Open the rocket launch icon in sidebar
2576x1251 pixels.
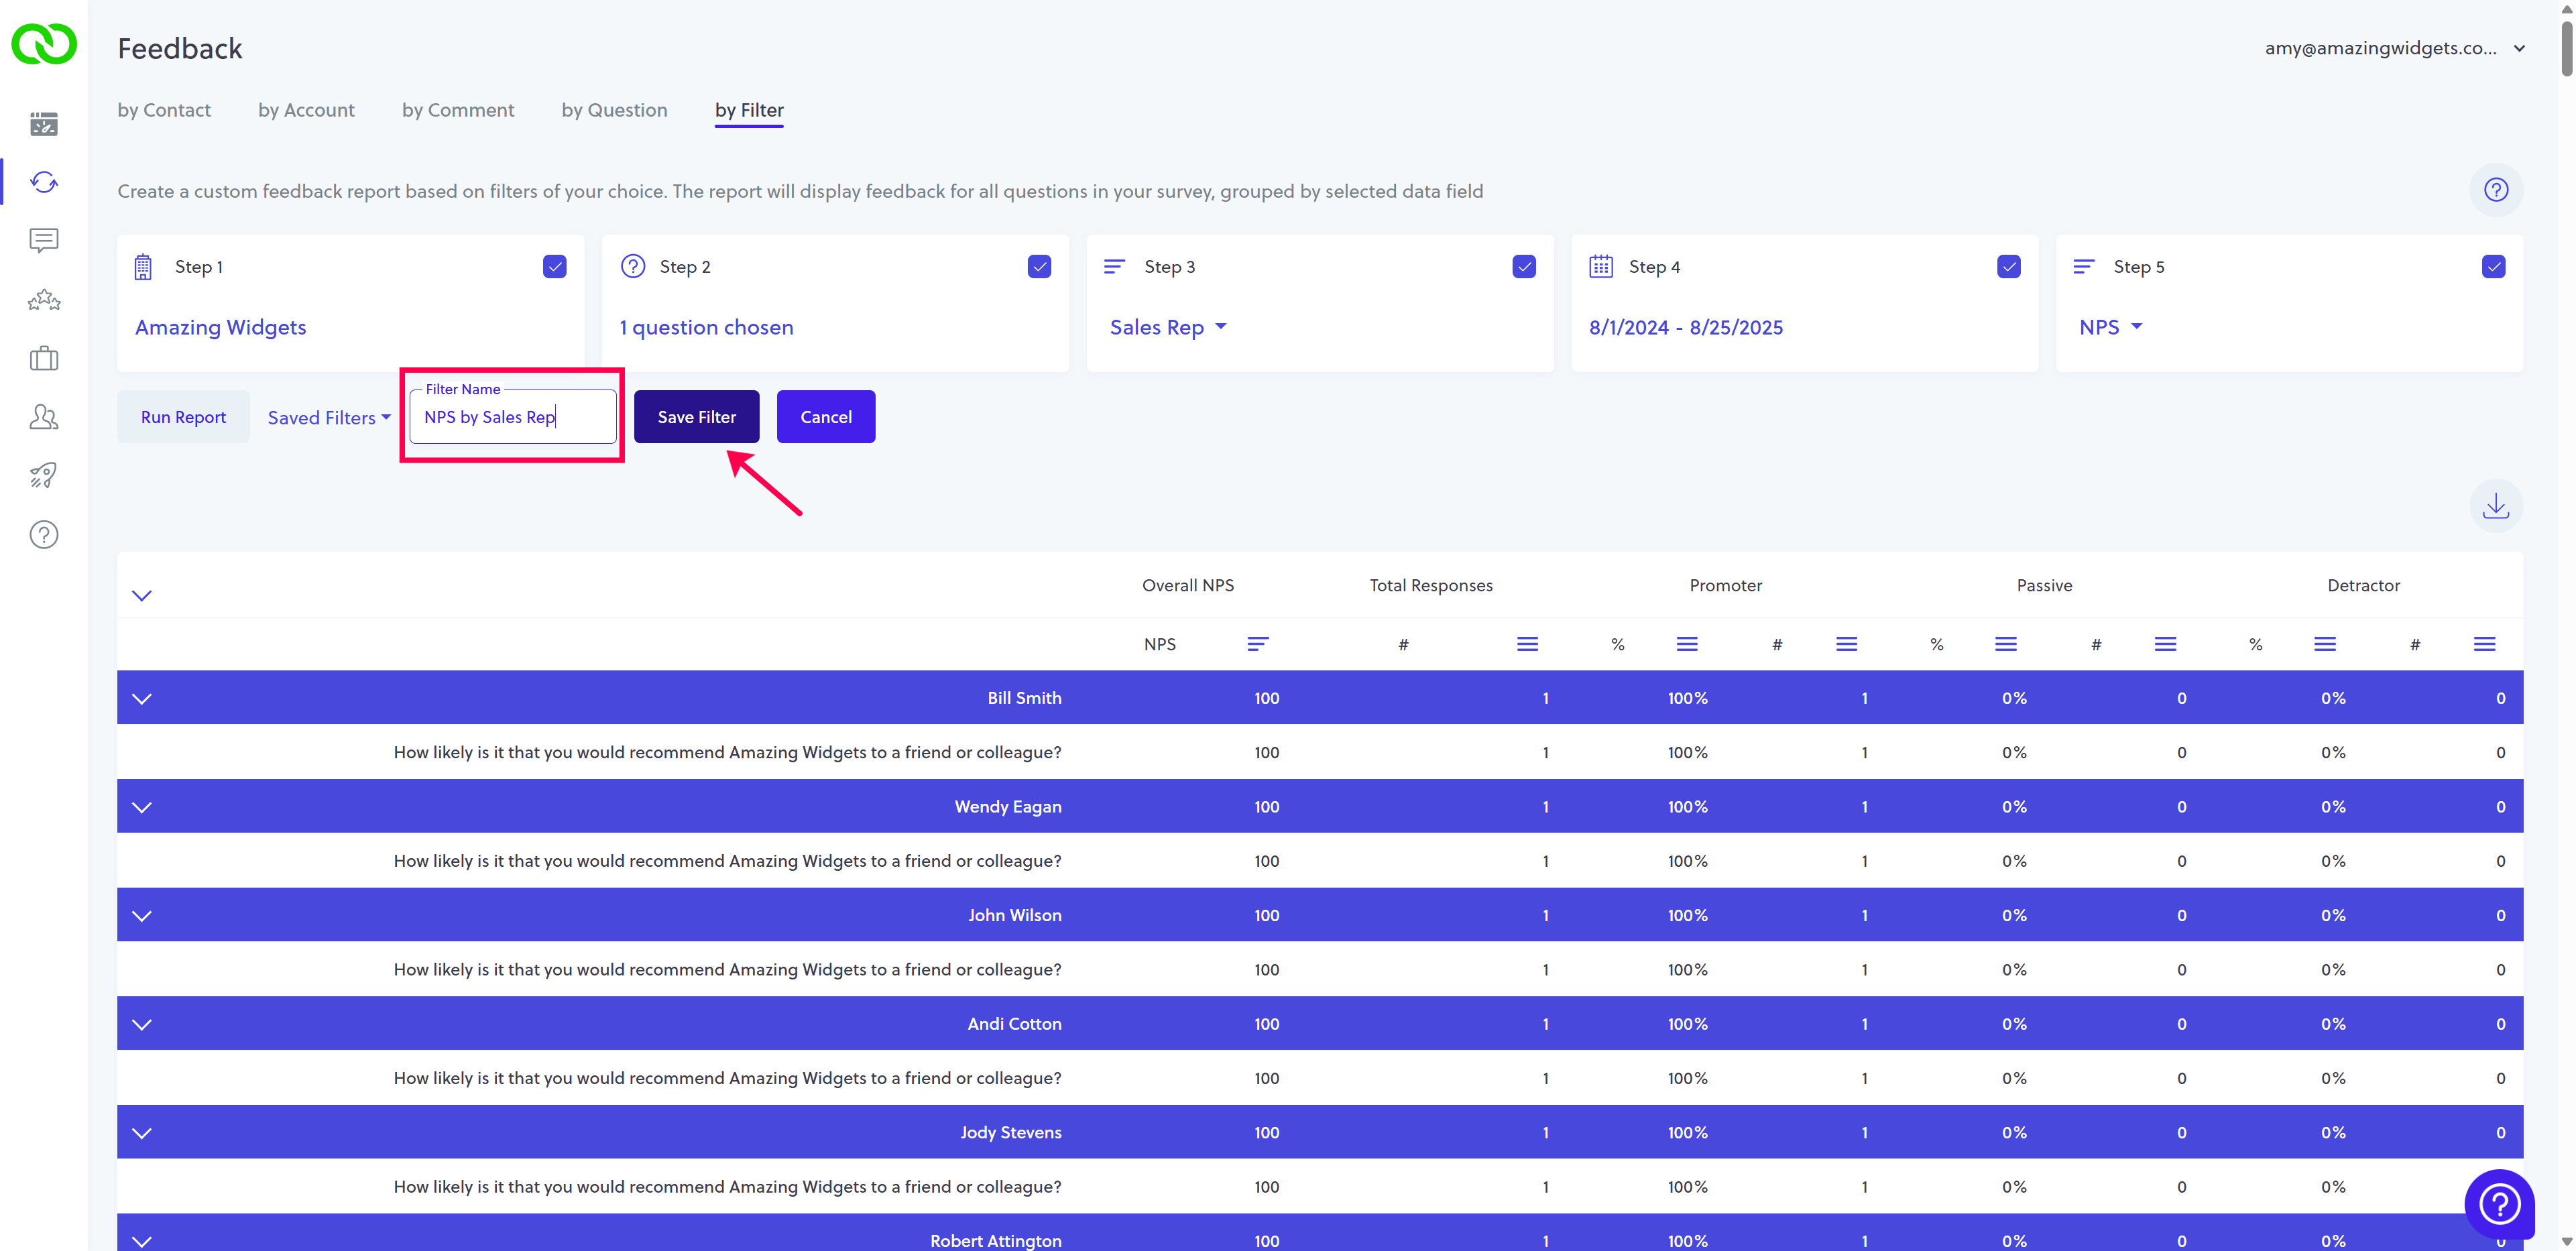tap(44, 475)
